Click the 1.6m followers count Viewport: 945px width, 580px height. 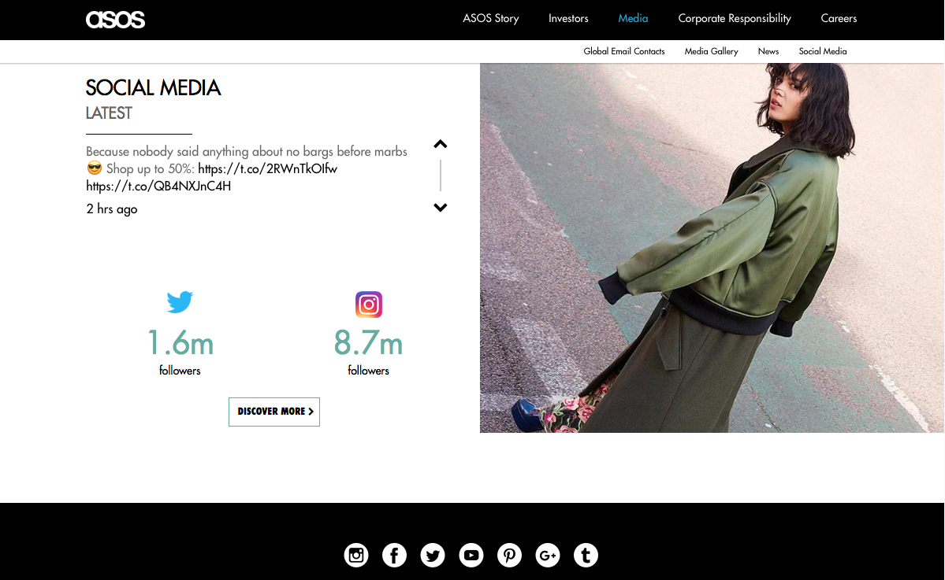tap(180, 343)
